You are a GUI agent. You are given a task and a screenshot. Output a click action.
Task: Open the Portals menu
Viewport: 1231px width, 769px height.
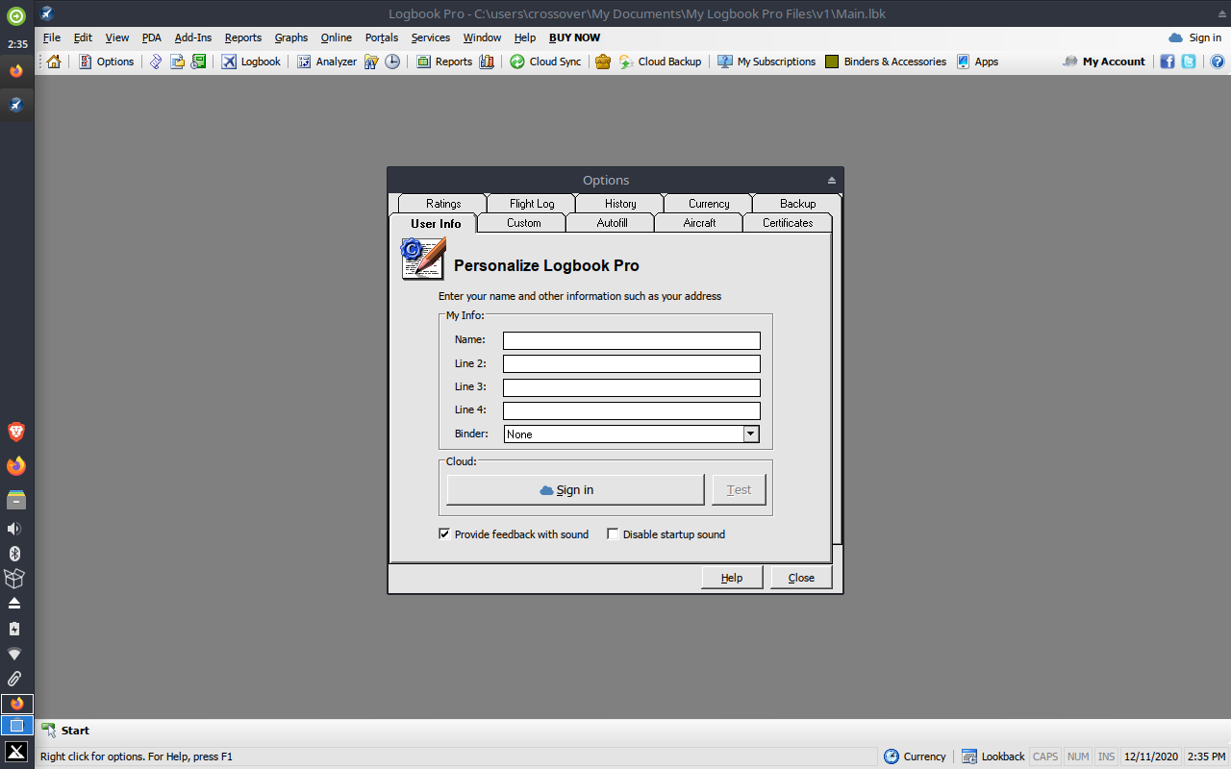pos(382,37)
